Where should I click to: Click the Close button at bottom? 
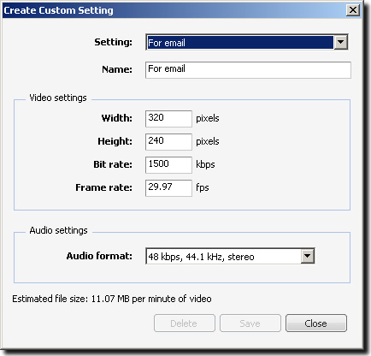tap(316, 323)
